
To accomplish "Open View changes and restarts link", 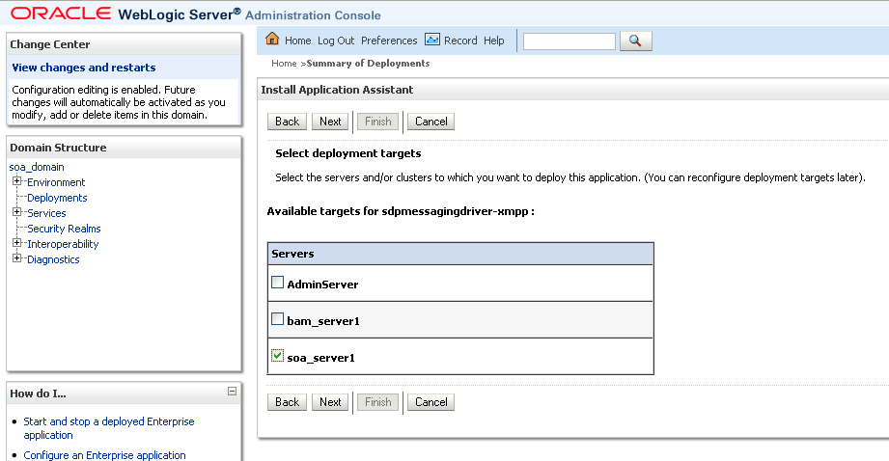I will [x=83, y=68].
